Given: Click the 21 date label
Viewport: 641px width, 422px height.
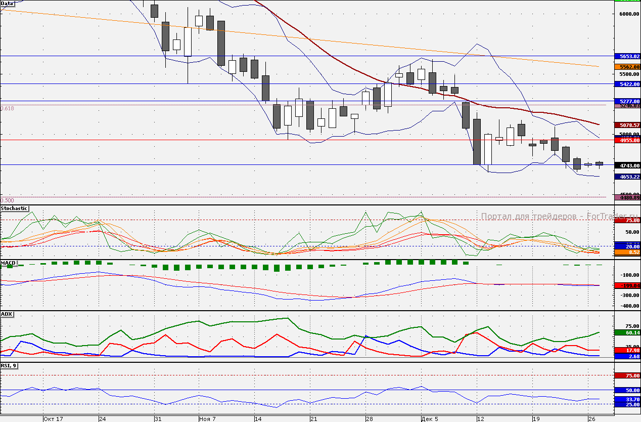Looking at the screenshot, I should tap(313, 419).
